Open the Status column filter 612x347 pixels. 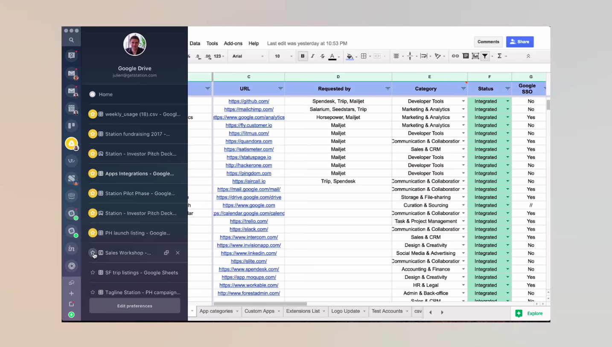[507, 89]
